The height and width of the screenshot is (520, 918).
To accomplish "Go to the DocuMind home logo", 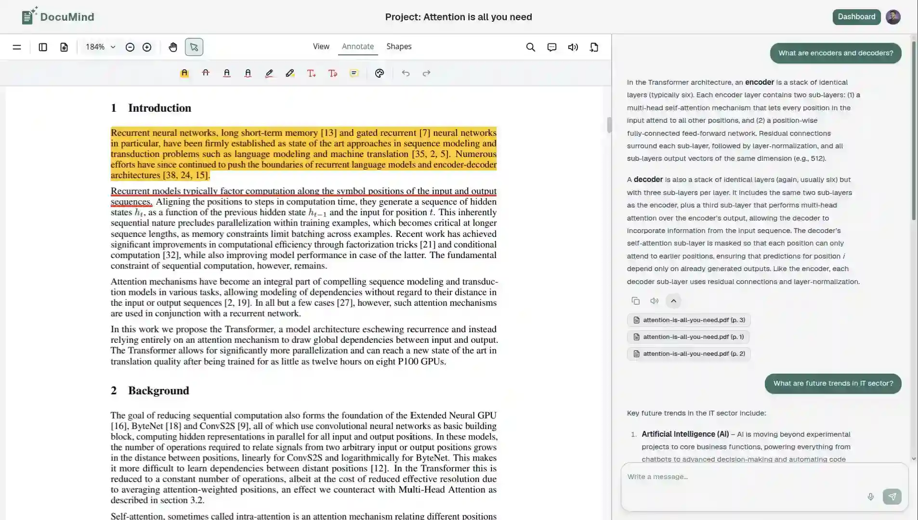I will coord(58,17).
